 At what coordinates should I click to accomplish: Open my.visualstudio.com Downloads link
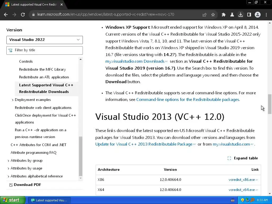(x=137, y=61)
